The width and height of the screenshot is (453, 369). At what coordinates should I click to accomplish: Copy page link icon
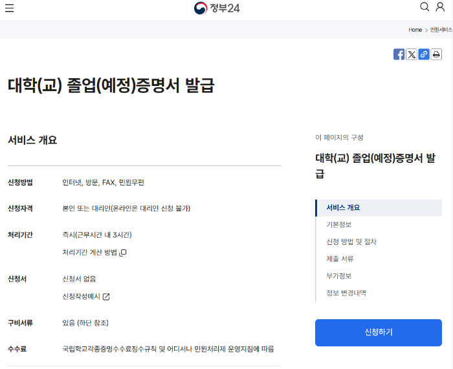click(424, 54)
